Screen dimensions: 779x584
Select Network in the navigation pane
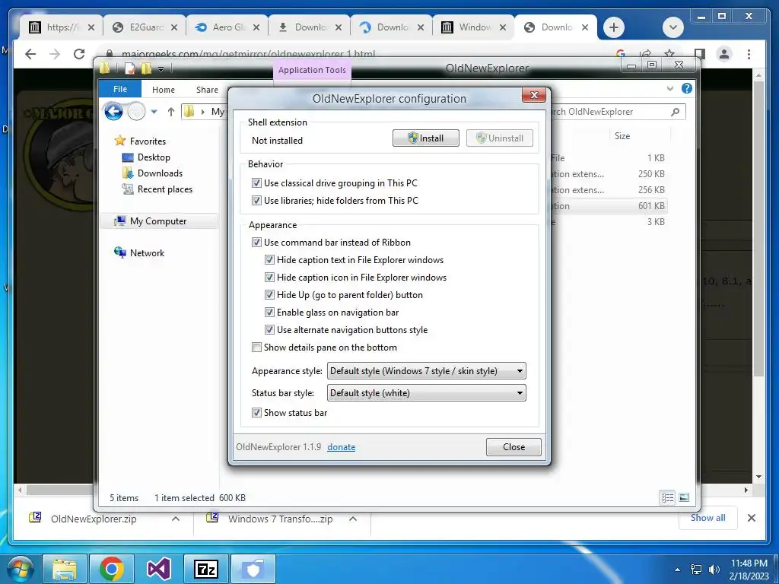point(139,252)
